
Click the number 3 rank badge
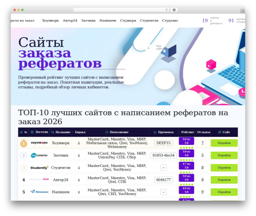[x=24, y=167]
